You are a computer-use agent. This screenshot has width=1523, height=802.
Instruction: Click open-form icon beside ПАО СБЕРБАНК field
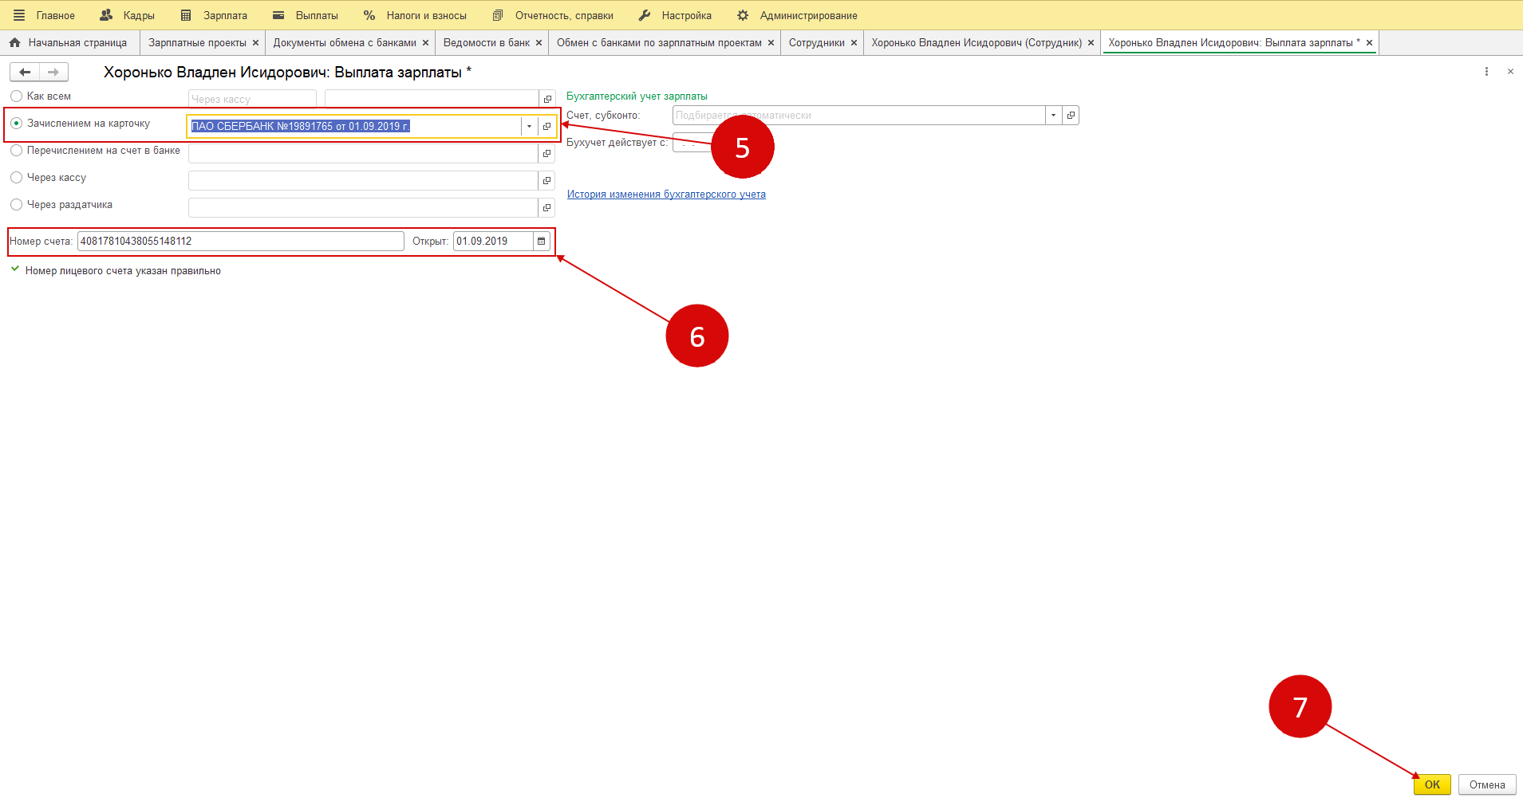tap(547, 127)
